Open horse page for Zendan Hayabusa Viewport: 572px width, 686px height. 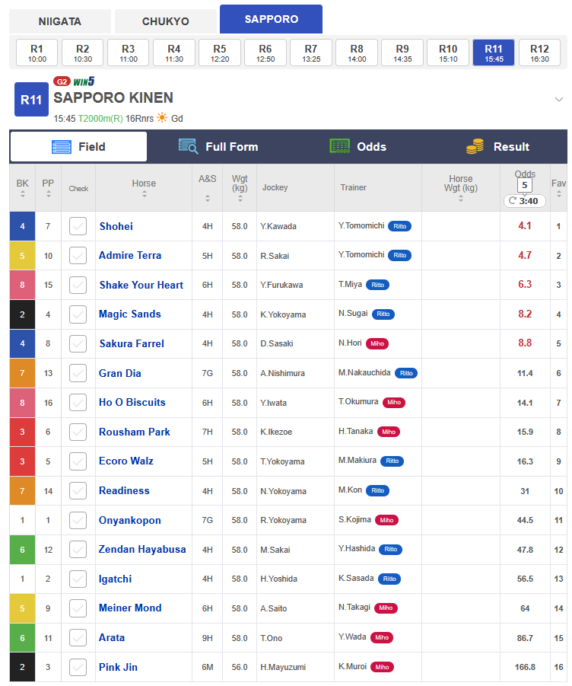tap(142, 550)
